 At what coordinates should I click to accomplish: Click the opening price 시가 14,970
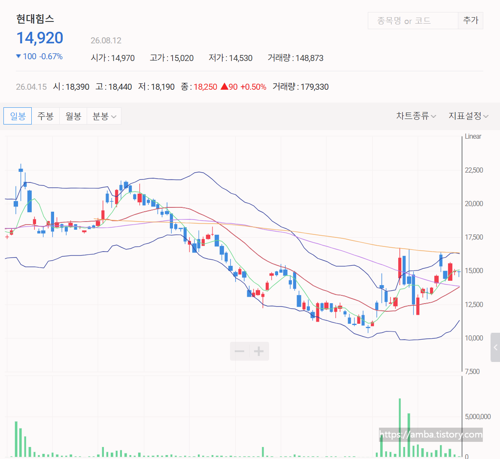tap(112, 58)
